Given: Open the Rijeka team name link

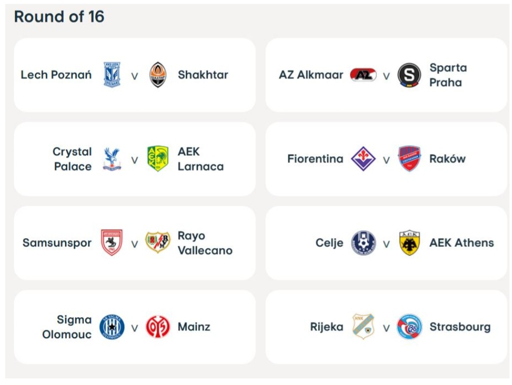Looking at the screenshot, I should click(x=327, y=327).
